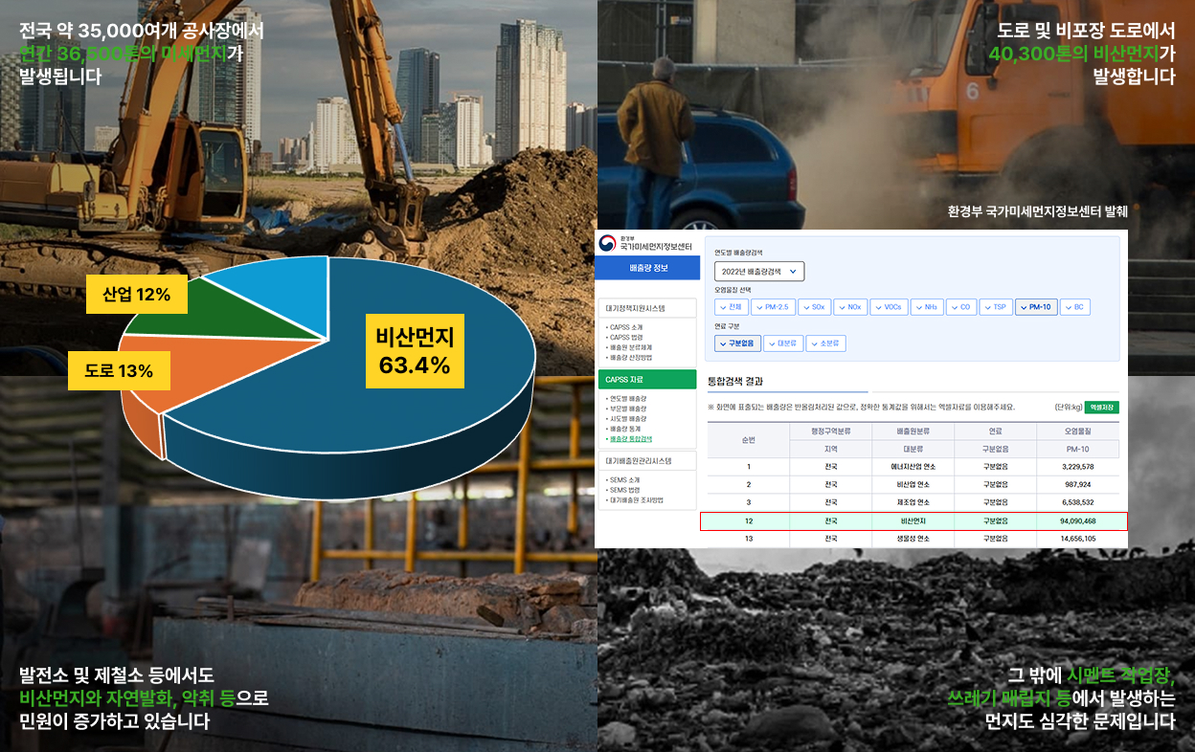Click the yellow 도로 13% label

click(119, 371)
